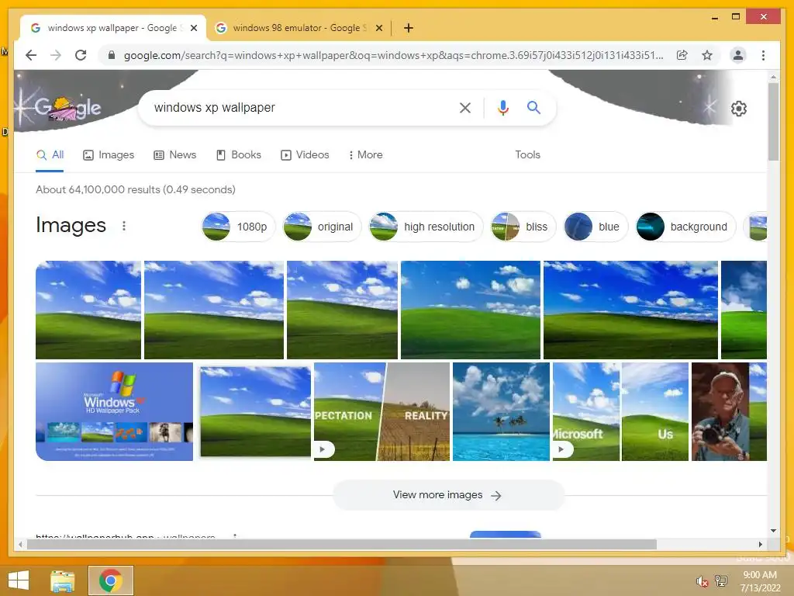794x596 pixels.
Task: Select the All results tab
Action: coord(50,154)
